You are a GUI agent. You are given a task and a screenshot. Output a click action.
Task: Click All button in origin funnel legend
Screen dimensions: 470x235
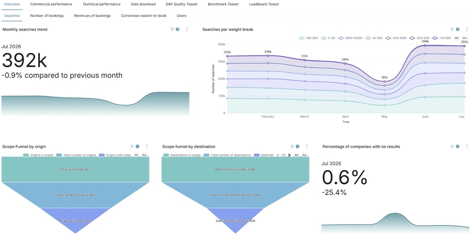[136, 155]
